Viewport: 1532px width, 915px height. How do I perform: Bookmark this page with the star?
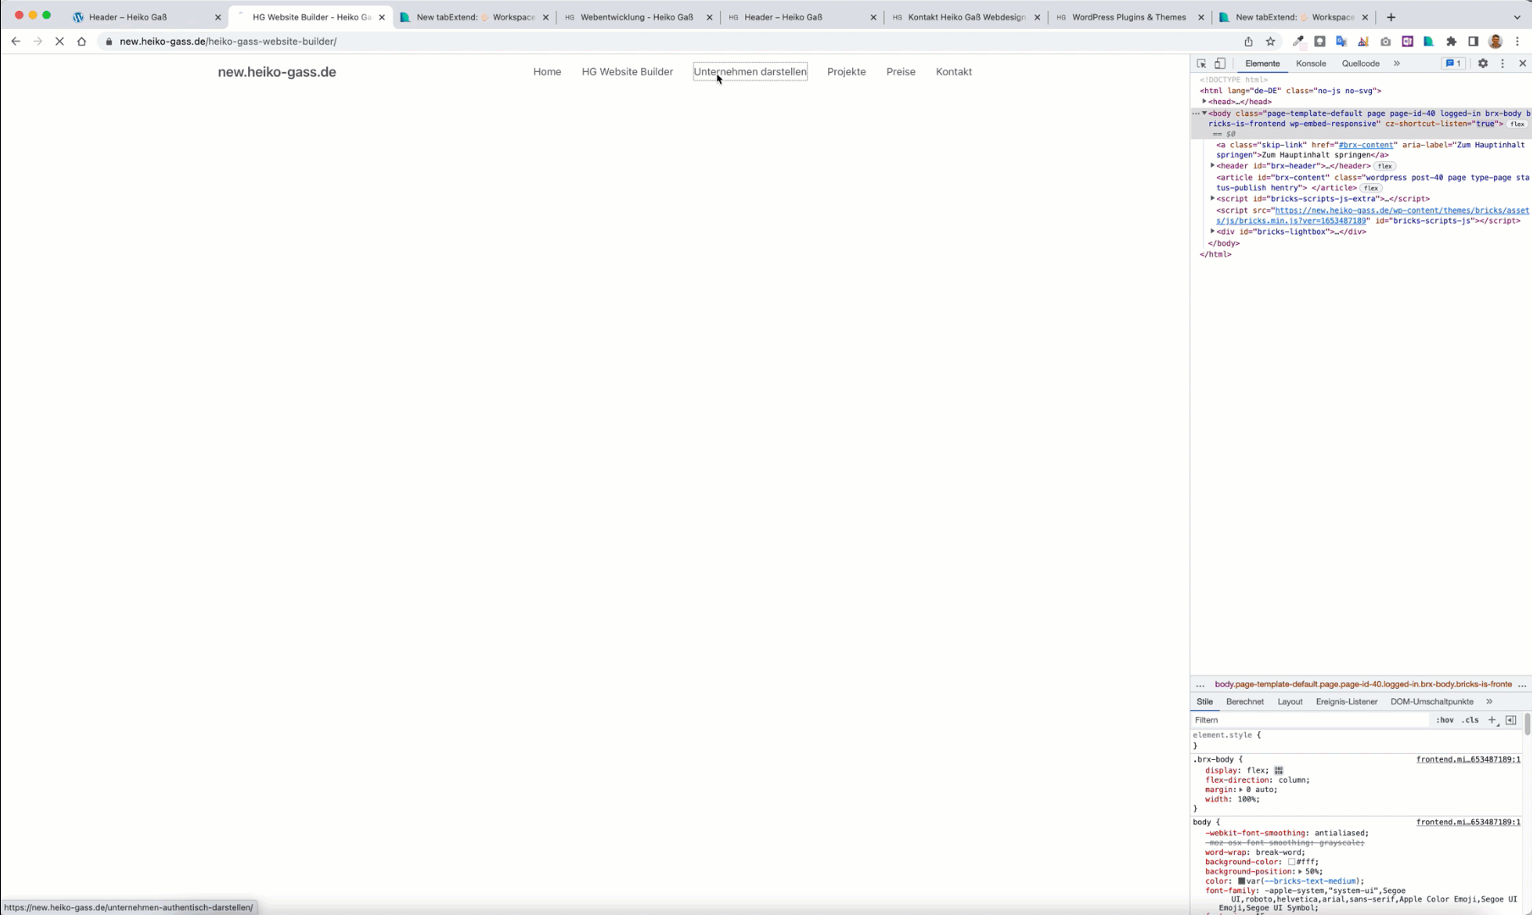pos(1270,42)
